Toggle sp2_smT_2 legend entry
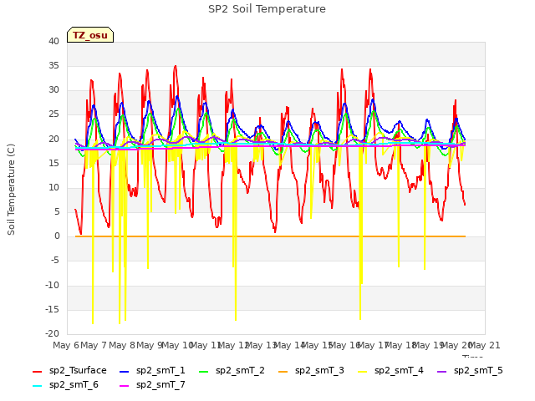Image resolution: width=535 pixels, height=401 pixels. (232, 371)
